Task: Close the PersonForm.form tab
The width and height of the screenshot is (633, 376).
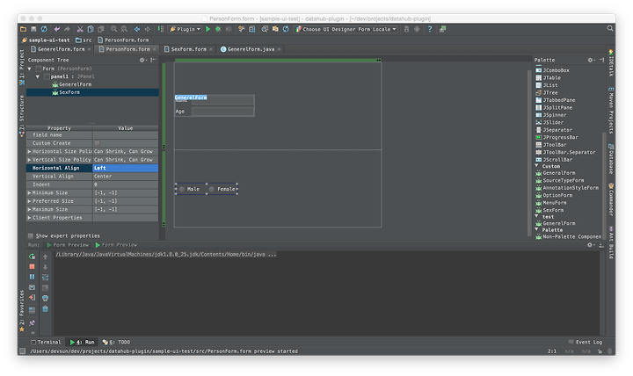Action: (154, 49)
